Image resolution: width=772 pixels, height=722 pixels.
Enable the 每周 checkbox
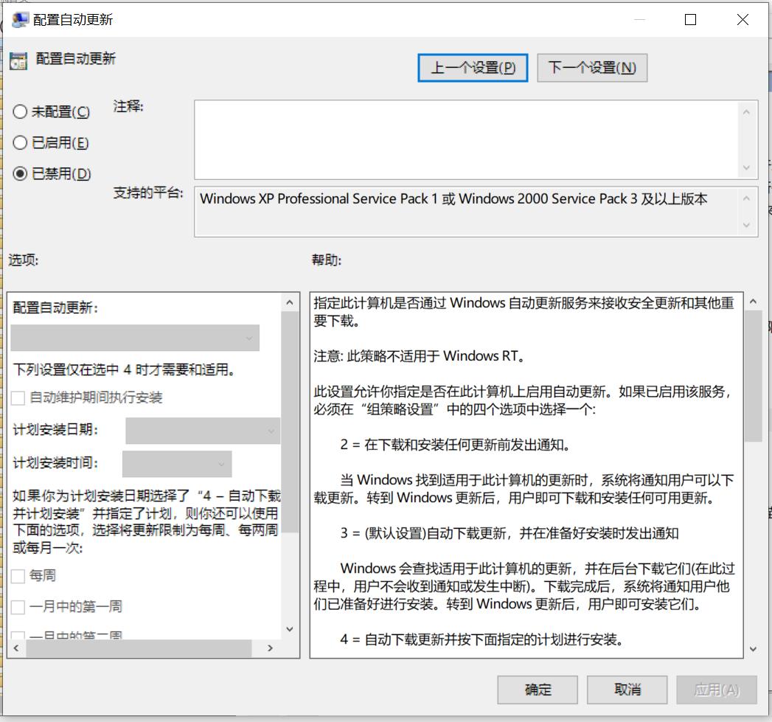(16, 575)
